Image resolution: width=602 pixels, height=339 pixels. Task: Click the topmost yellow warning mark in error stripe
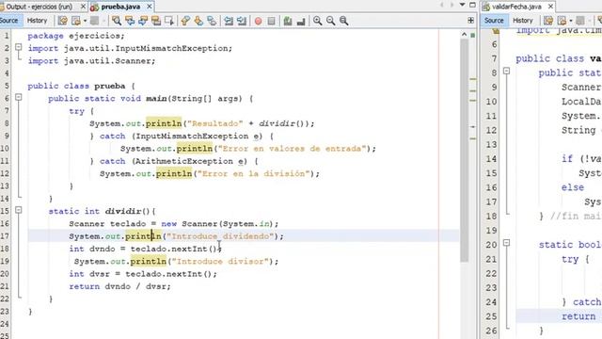pos(473,79)
